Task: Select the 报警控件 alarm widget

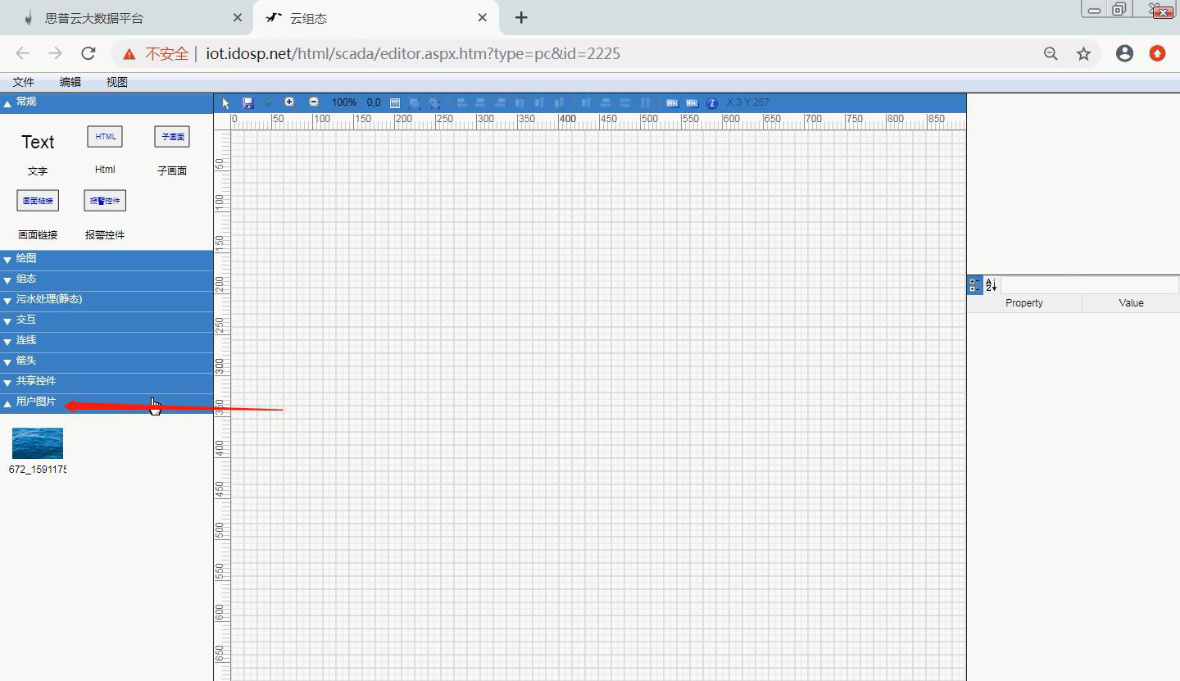Action: (x=105, y=201)
